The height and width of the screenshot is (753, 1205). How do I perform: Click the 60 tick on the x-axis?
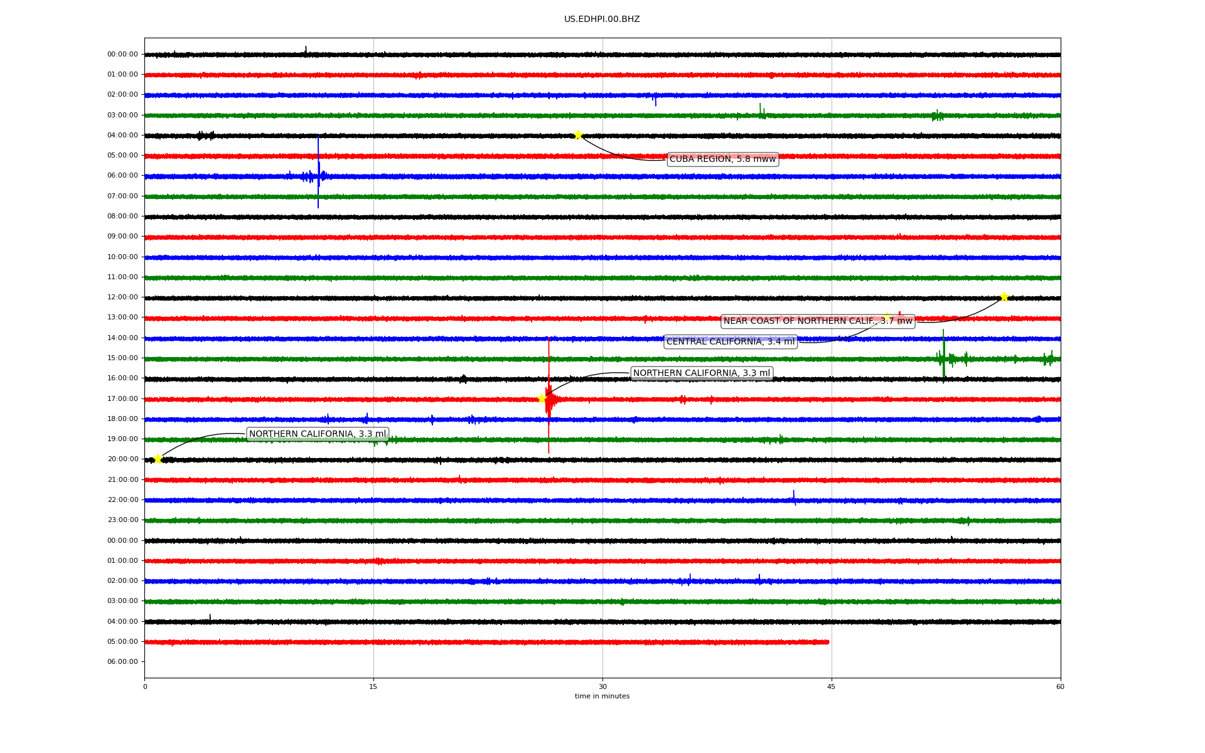point(1060,686)
